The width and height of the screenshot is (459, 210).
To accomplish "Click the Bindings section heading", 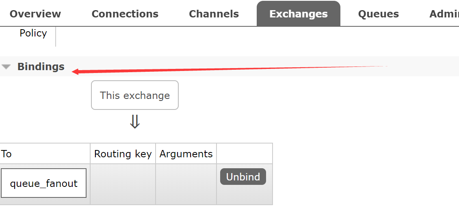I will click(x=41, y=67).
